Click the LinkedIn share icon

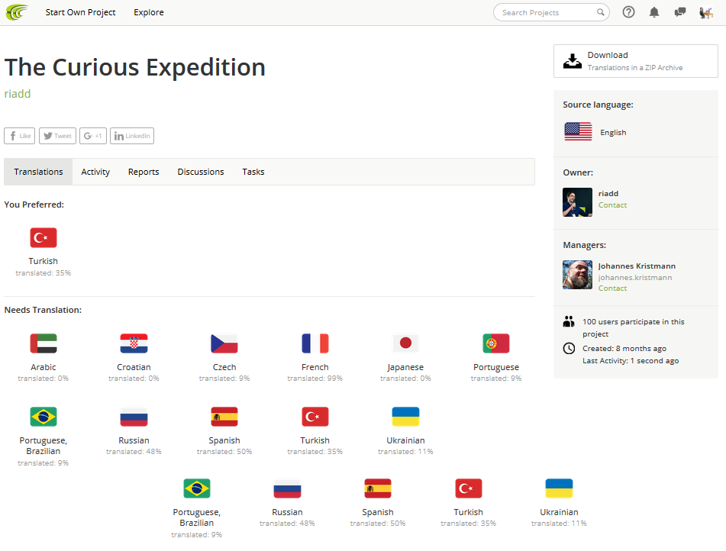[132, 136]
